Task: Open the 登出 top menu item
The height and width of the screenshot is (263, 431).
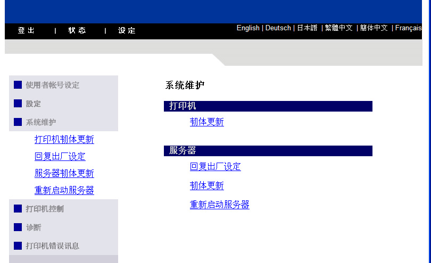Action: pyautogui.click(x=26, y=31)
